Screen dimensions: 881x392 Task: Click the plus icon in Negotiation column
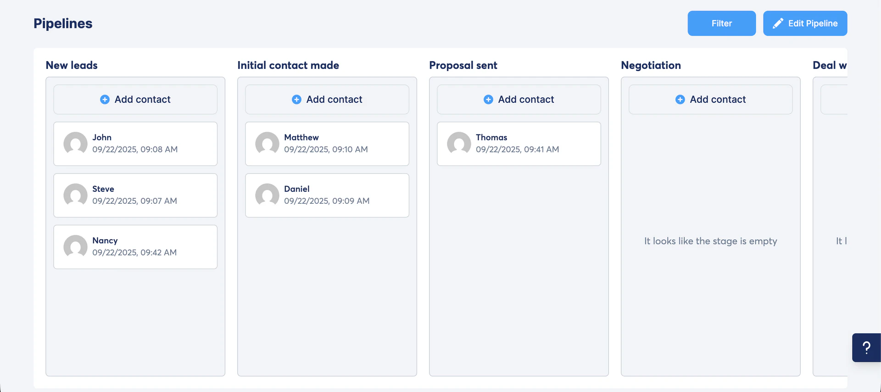pyautogui.click(x=680, y=99)
